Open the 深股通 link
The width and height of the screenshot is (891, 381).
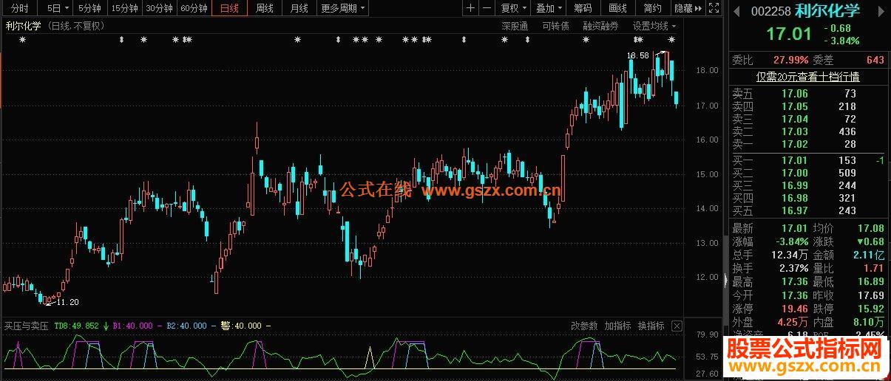pyautogui.click(x=515, y=26)
